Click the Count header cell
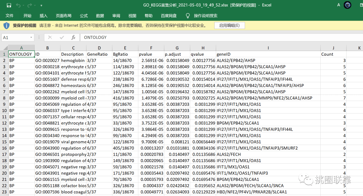 click(x=333, y=54)
